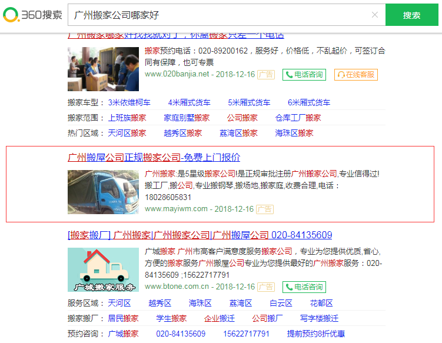Open the 上班族搬家 link
The height and width of the screenshot is (343, 442).
(127, 118)
